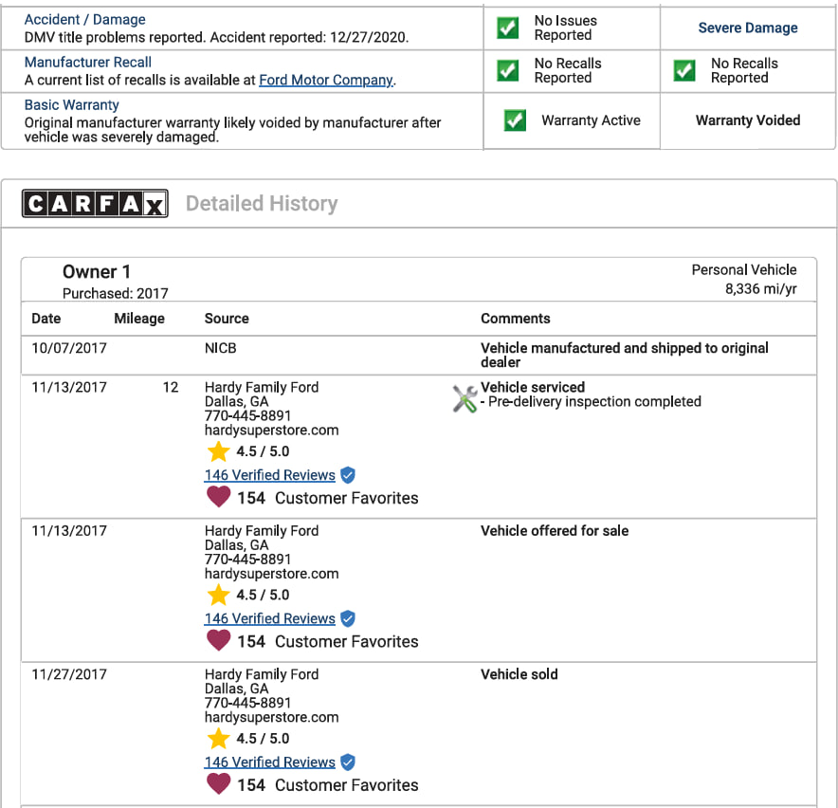Click the green checkmark beside Warranty Active

pyautogui.click(x=515, y=120)
